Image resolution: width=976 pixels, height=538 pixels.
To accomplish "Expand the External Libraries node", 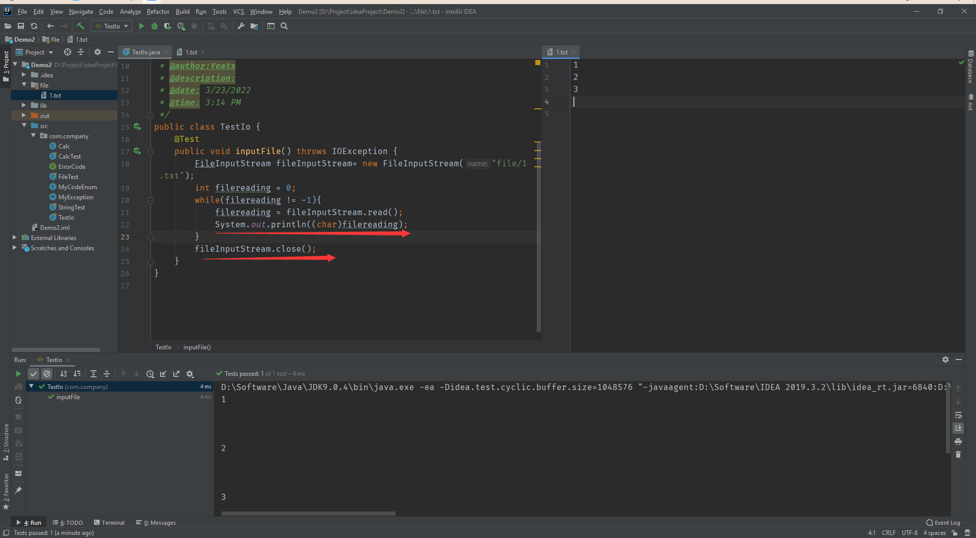I will click(15, 237).
